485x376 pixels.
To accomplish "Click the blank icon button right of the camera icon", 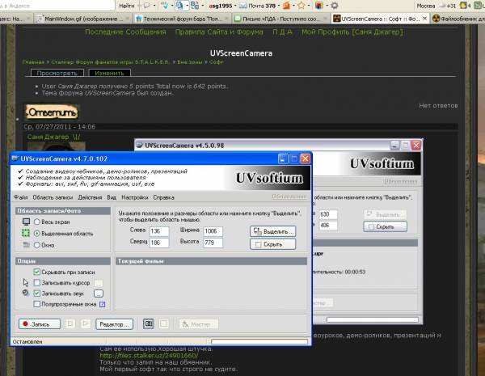I will click(x=164, y=323).
